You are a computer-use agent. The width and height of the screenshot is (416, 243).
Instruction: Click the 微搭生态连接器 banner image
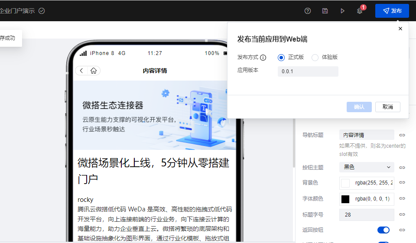click(154, 115)
